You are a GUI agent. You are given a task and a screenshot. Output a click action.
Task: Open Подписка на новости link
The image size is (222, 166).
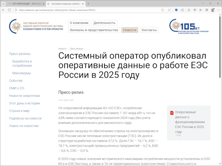[x=25, y=118]
